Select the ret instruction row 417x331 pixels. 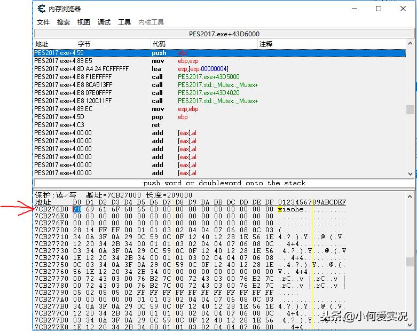pyautogui.click(x=158, y=125)
